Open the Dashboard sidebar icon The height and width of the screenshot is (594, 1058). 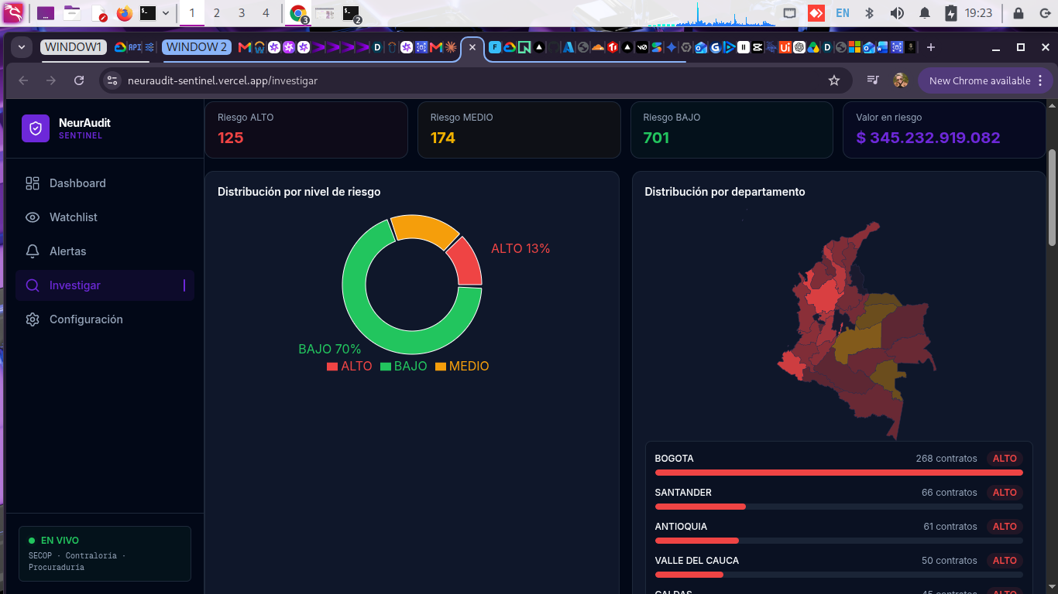pos(33,183)
